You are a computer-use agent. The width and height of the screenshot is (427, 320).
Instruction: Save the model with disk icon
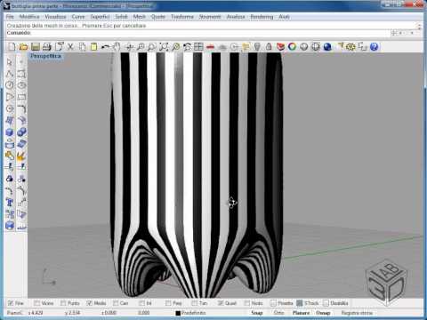click(x=36, y=46)
